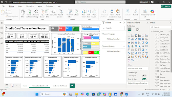Open the File menu
This screenshot has height=97, width=172.
tap(3, 6)
